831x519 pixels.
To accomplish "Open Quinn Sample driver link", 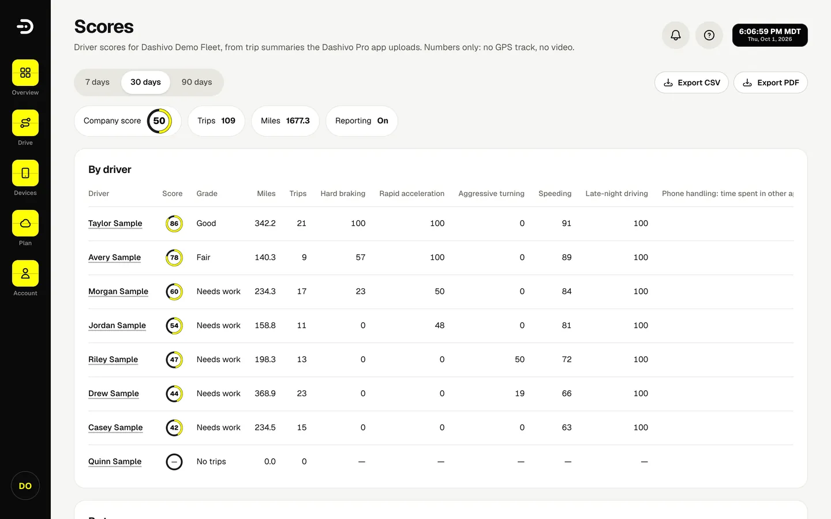I will click(115, 462).
